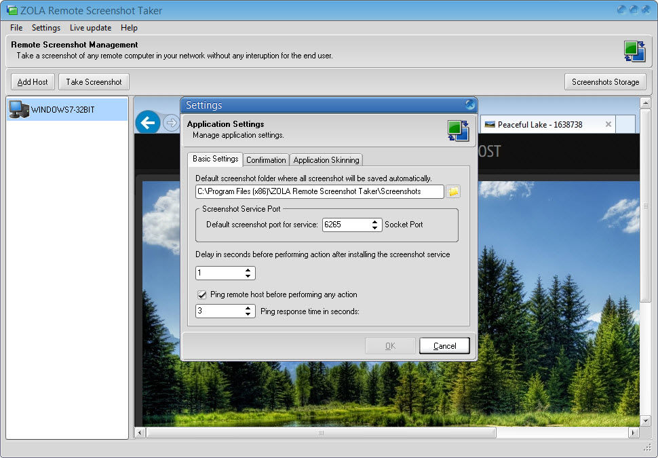
Task: Click the horizontal scrollbar left arrow
Action: tap(140, 432)
